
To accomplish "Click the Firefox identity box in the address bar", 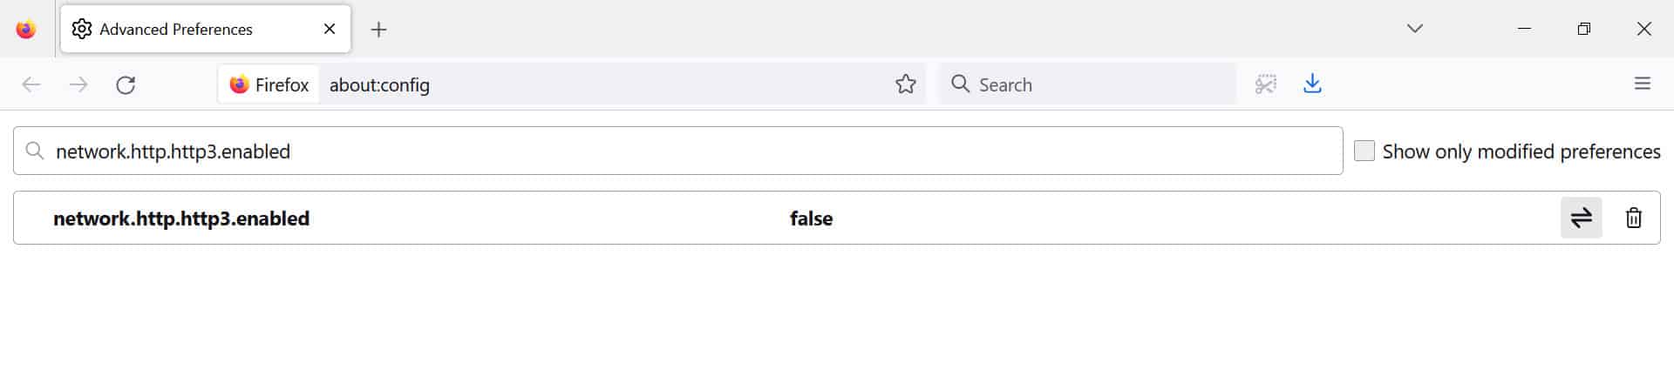I will pyautogui.click(x=269, y=84).
